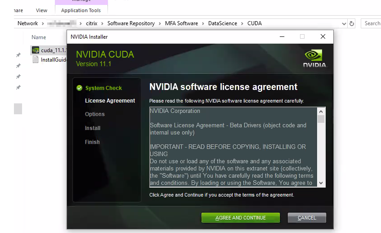
Task: Click the Cancel button in the installer
Action: (307, 218)
